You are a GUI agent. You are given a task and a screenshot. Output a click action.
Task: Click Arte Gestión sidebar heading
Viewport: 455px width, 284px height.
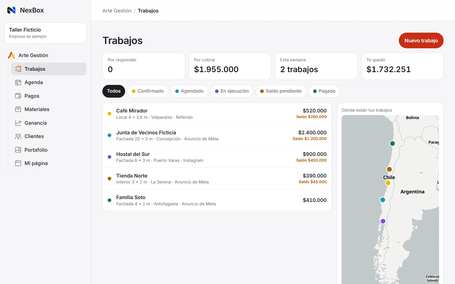coord(33,55)
